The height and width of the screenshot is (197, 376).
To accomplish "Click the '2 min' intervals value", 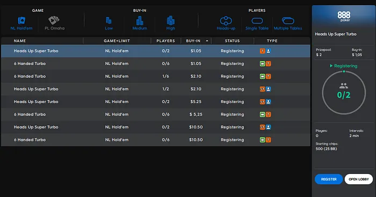I will click(x=354, y=136).
